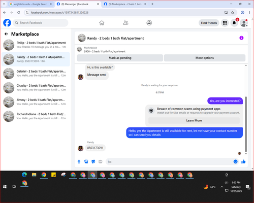Open the Facebook Home icon
This screenshot has width=254, height=203.
click(x=102, y=23)
